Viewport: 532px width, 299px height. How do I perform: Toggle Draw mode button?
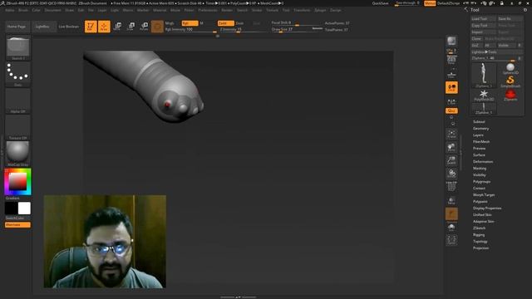tap(104, 27)
